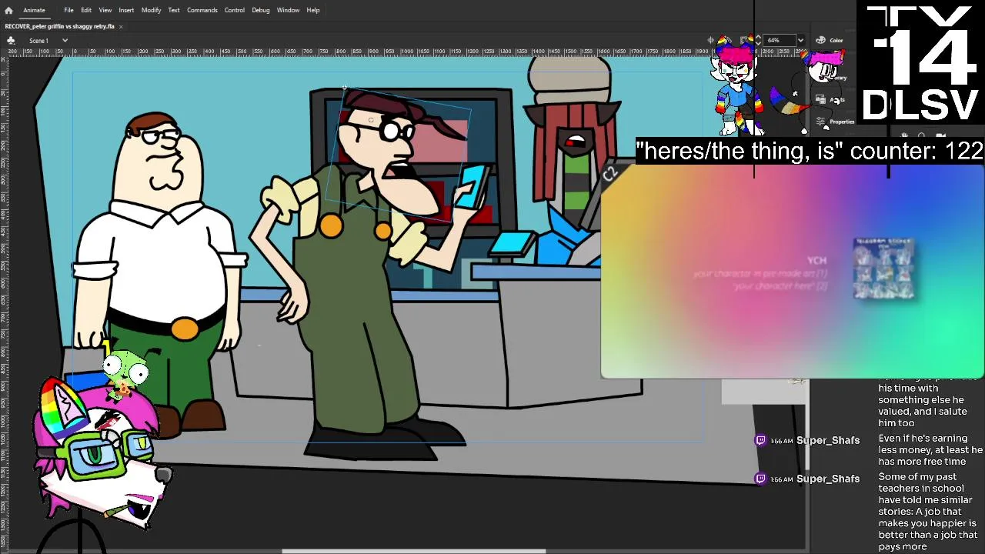Click the YCH text in the overlay
Image resolution: width=985 pixels, height=554 pixels.
point(816,261)
